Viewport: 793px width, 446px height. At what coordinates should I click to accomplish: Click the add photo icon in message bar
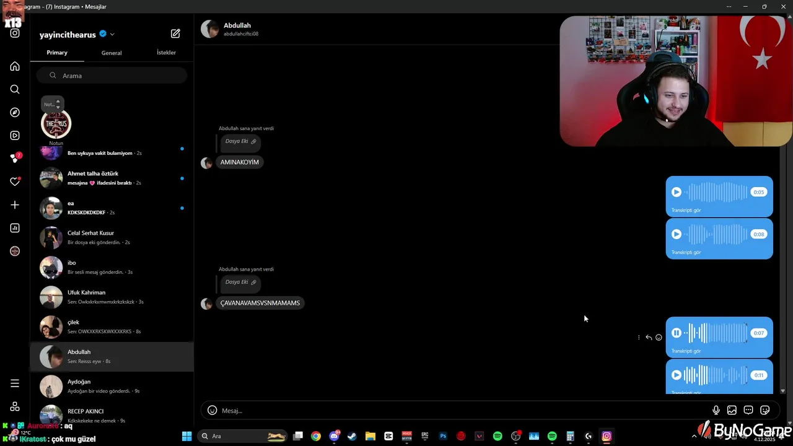click(x=732, y=410)
